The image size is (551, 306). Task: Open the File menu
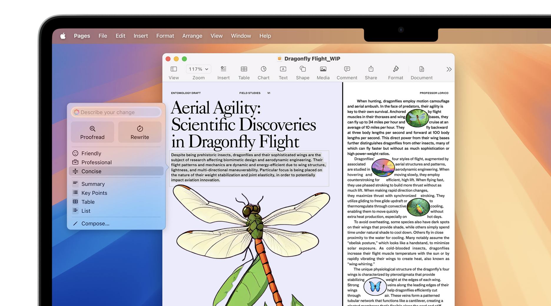coord(103,36)
